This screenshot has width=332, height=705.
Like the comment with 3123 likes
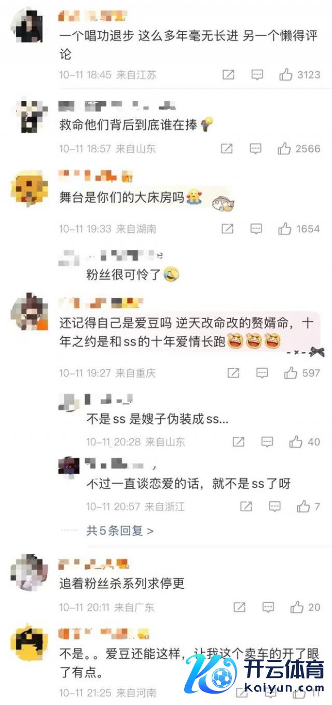300,75
